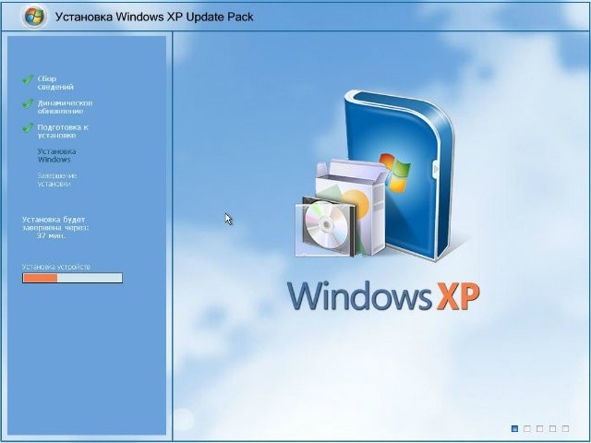Click the Windows logo orb in title bar
591x443 pixels.
[x=34, y=17]
